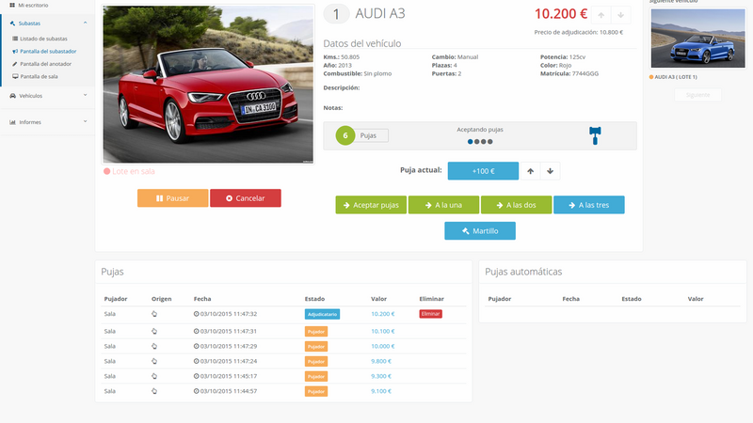Open Pantalla de sala
The image size is (753, 423).
[x=35, y=76]
